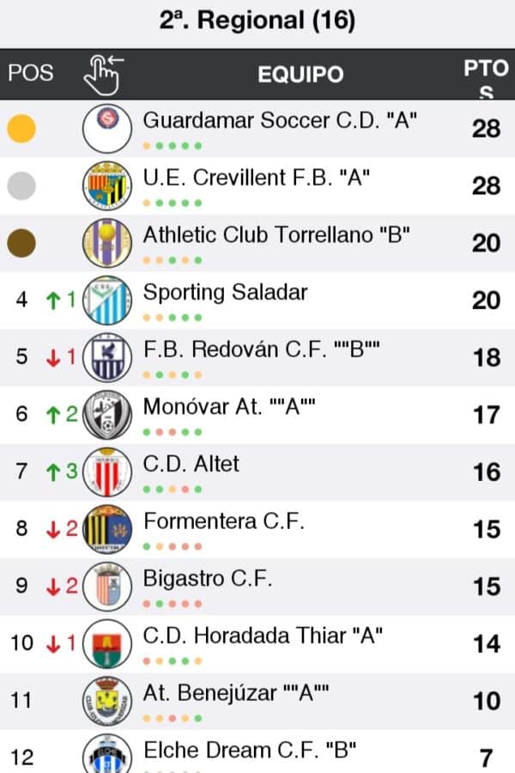This screenshot has width=515, height=773.
Task: Tap Formentera C.F. team badge
Action: (x=107, y=529)
